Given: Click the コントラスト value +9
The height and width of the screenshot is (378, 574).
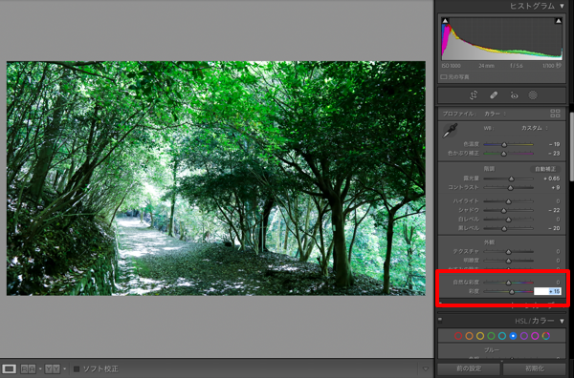Looking at the screenshot, I should point(555,187).
